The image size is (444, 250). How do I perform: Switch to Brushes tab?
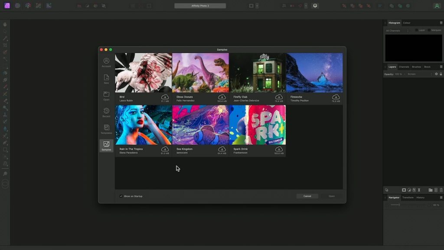coord(416,67)
